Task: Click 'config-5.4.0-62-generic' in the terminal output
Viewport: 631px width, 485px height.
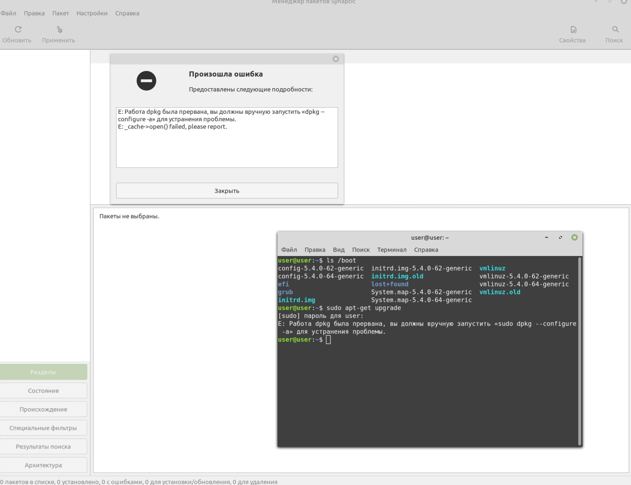Action: [x=321, y=268]
